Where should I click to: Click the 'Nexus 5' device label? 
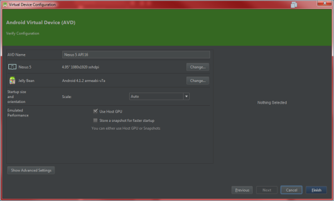(x=25, y=67)
